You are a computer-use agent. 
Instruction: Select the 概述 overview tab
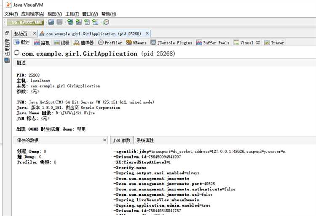pyautogui.click(x=22, y=42)
